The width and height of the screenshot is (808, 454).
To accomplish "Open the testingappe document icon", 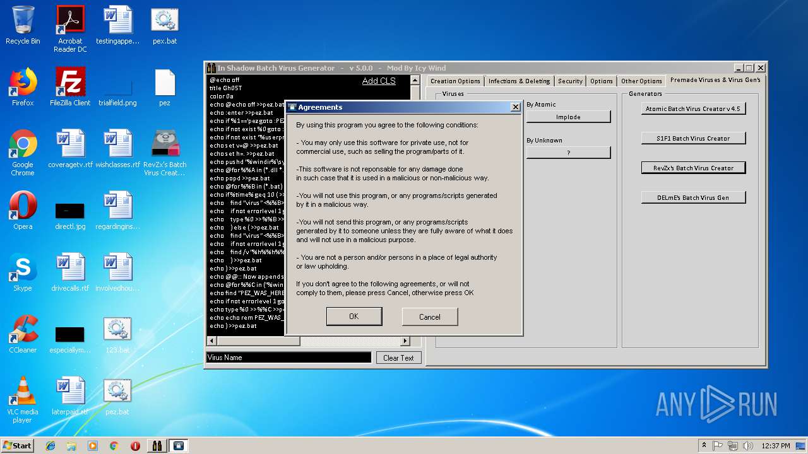I will [x=117, y=25].
